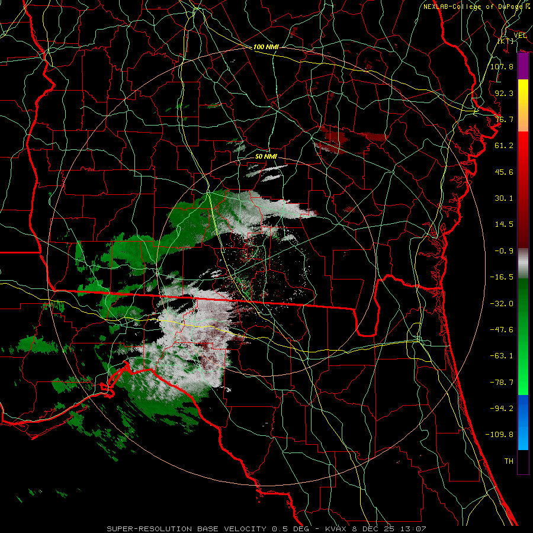Click the 30.1 legend value
The image size is (533, 533).
504,198
